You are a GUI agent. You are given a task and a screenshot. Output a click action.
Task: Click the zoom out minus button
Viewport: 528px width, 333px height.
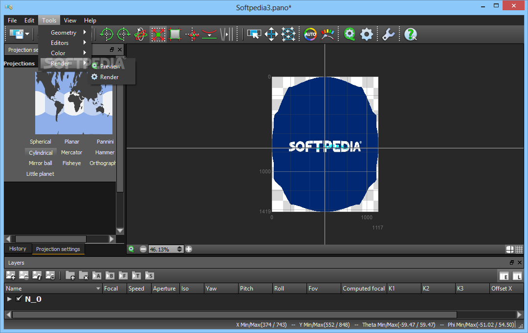coord(143,249)
